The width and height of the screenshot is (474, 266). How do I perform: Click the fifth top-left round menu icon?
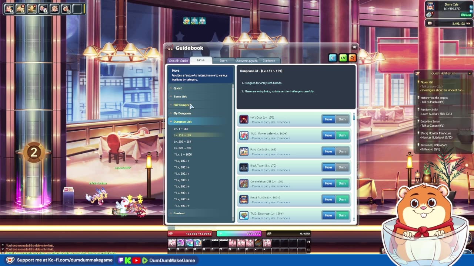(54, 8)
